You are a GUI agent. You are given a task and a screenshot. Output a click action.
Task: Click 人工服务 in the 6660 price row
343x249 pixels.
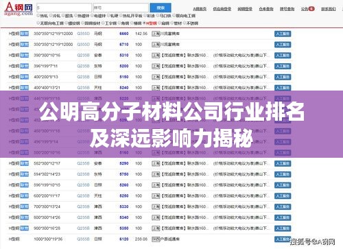tap(283, 34)
